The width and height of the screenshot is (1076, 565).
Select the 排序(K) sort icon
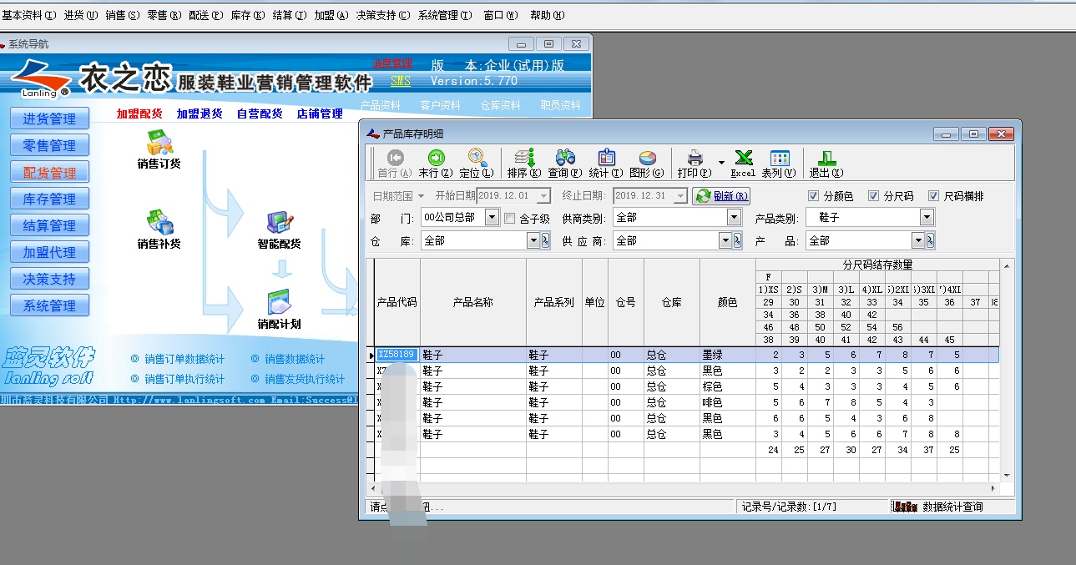[524, 163]
